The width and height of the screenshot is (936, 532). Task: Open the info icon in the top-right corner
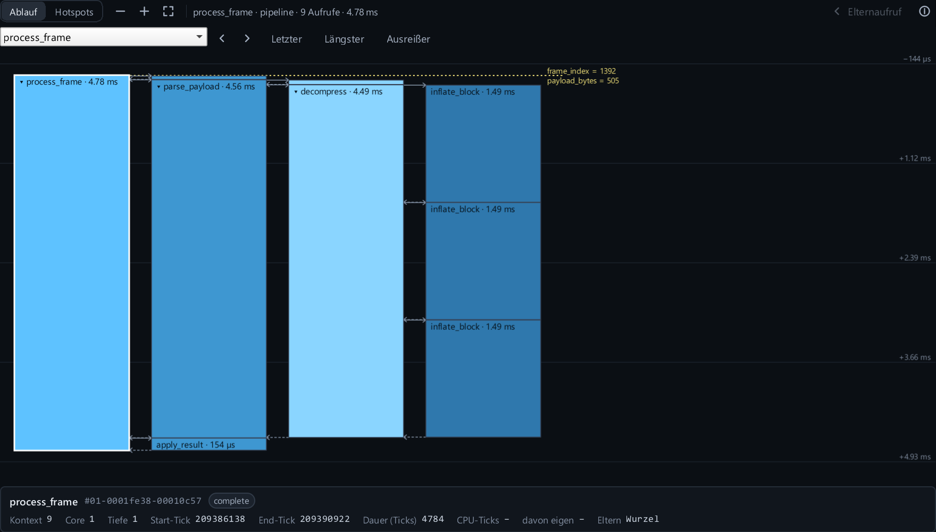click(924, 12)
